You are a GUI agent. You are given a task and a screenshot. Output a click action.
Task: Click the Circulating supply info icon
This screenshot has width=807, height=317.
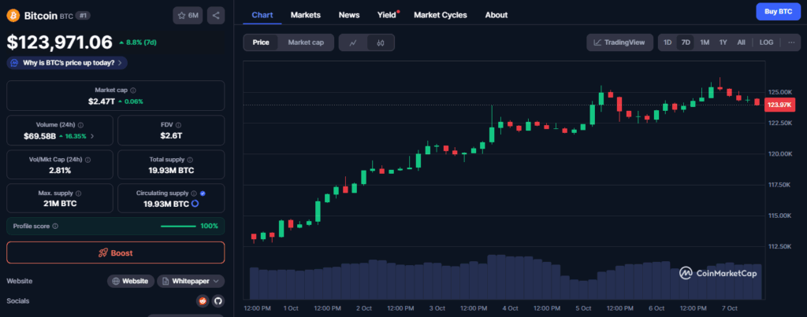194,194
